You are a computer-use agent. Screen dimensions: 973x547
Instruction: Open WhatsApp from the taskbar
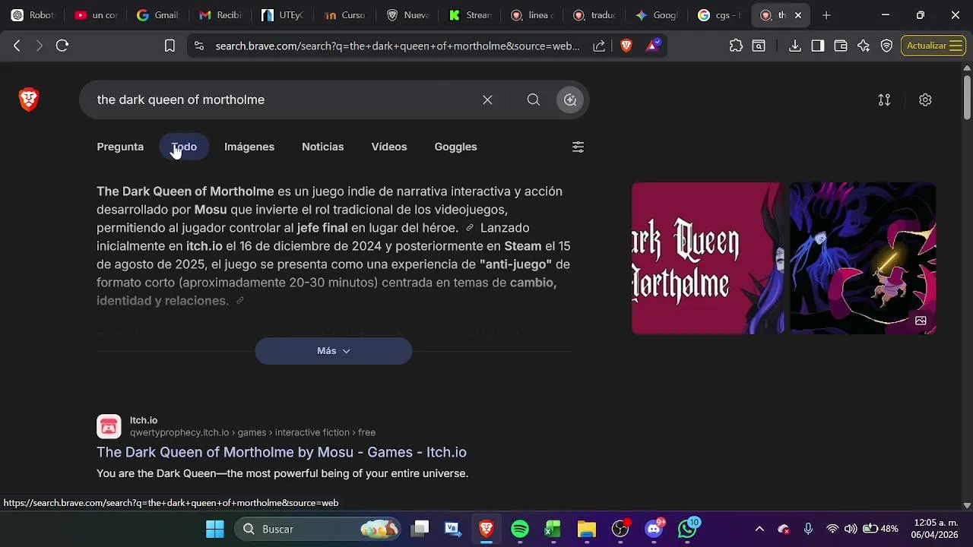[688, 529]
